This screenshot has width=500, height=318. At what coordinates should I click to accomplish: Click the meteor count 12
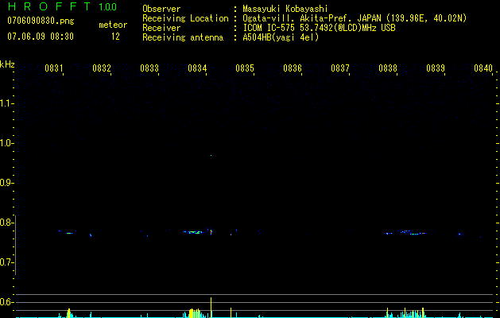(x=115, y=37)
